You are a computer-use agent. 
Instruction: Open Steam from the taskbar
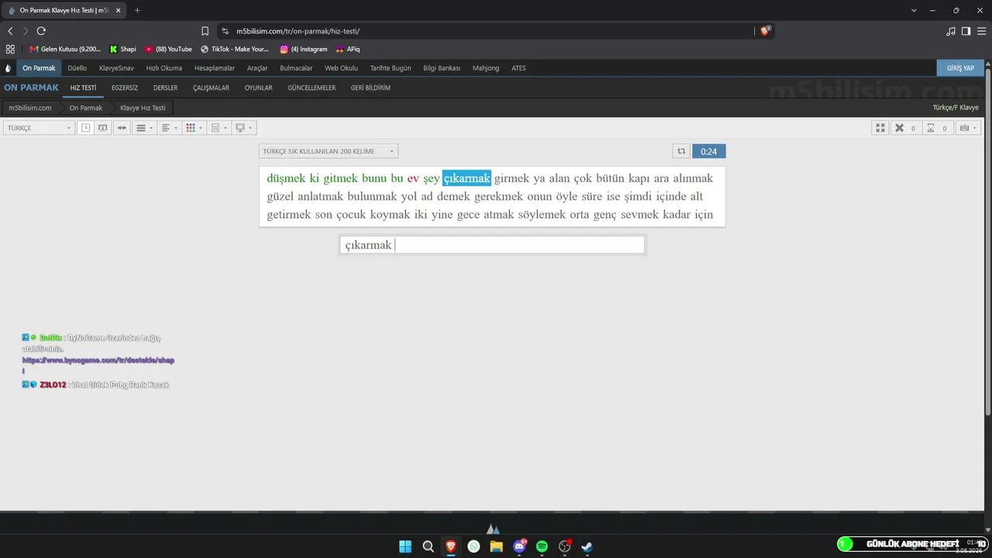(587, 546)
